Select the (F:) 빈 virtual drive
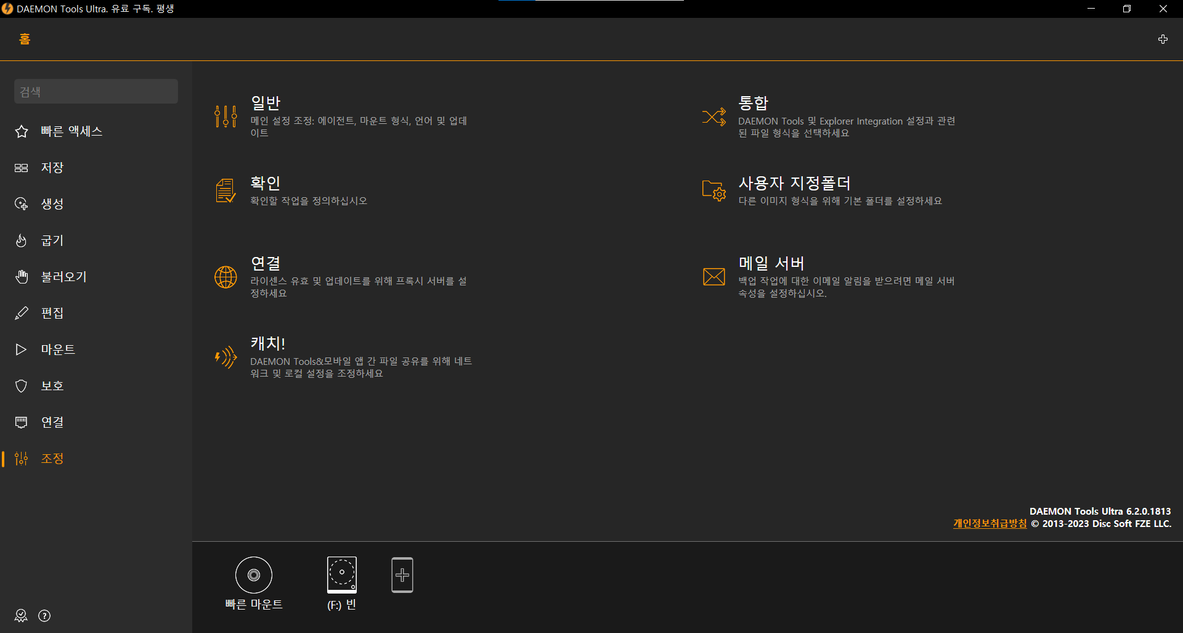This screenshot has height=633, width=1183. [x=342, y=583]
